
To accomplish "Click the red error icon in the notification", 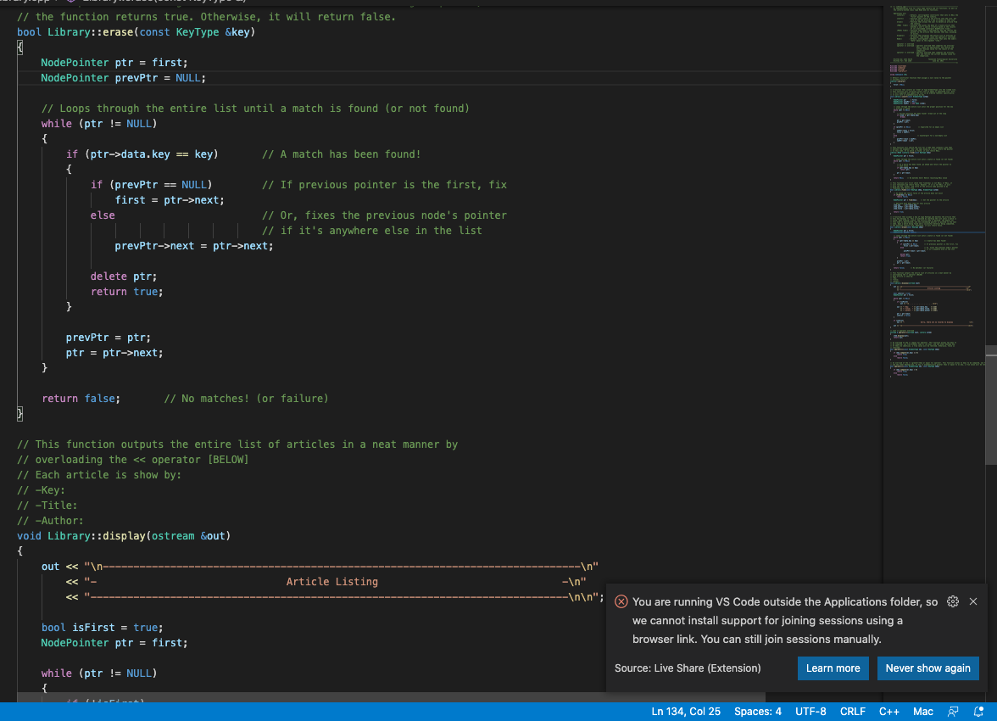I will click(621, 602).
